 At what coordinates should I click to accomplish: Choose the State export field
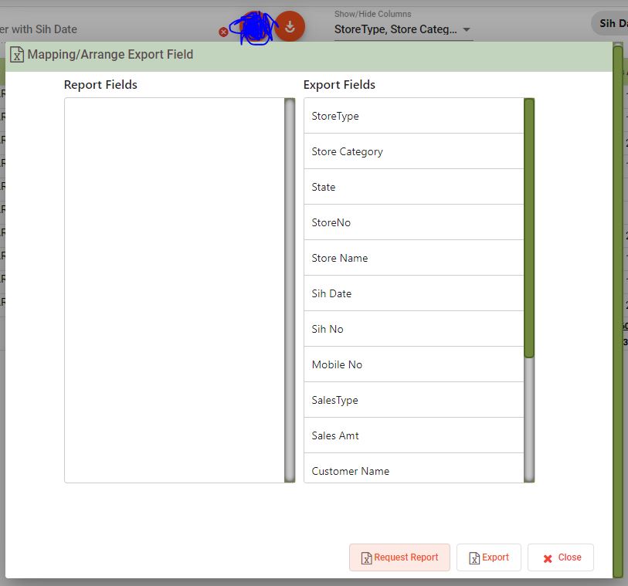pos(413,187)
